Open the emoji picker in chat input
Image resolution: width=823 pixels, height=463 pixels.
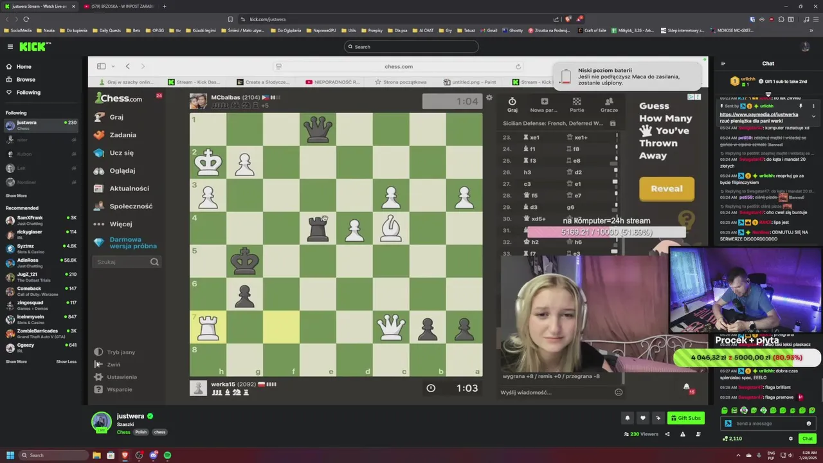(809, 423)
